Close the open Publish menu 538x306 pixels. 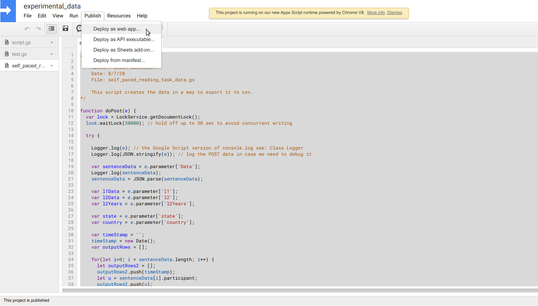point(93,16)
